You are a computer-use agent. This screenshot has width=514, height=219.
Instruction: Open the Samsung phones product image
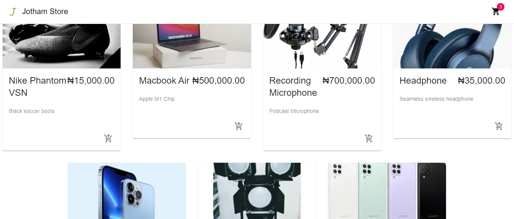387,191
